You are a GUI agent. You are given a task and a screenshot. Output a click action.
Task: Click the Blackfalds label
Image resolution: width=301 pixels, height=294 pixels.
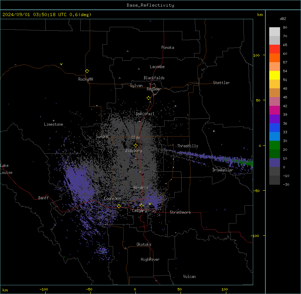(154, 78)
